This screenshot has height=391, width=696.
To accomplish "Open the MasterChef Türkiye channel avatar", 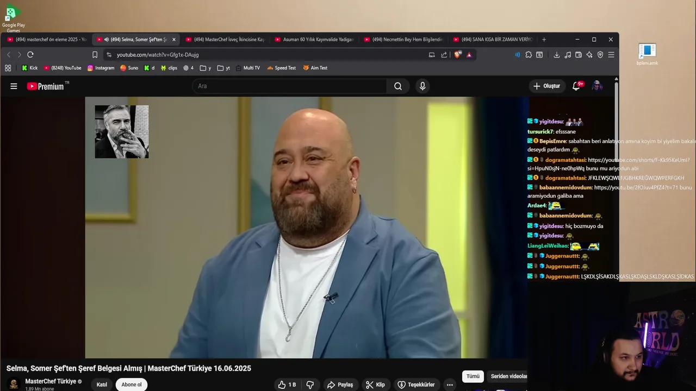I will click(x=14, y=384).
